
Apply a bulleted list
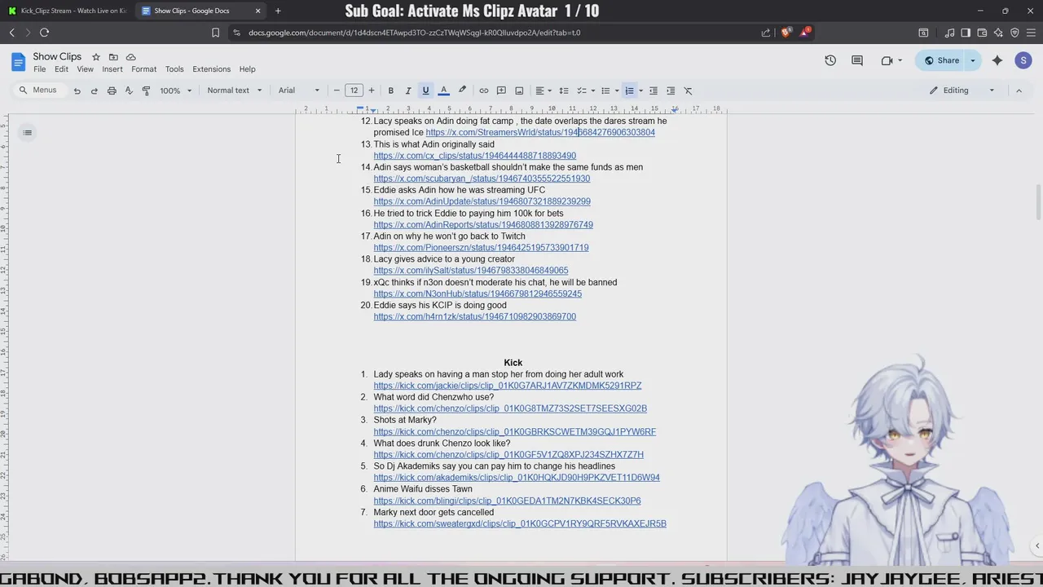coord(605,90)
